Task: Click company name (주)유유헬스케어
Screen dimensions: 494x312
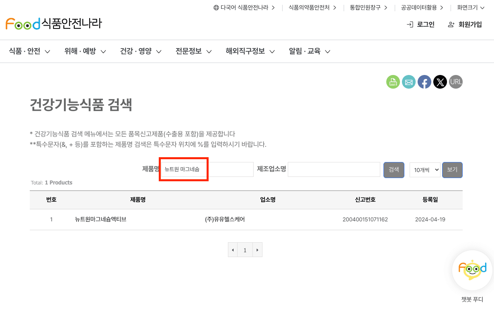Action: (x=225, y=219)
